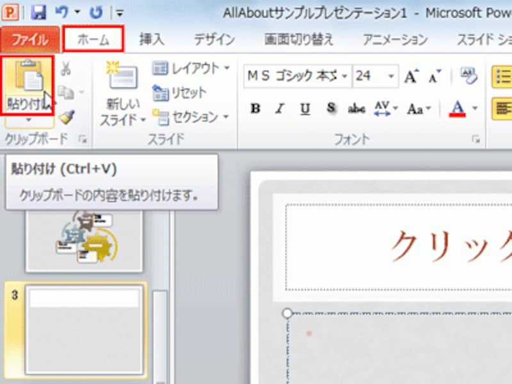512x384 pixels.
Task: Switch to the アニメーション tab
Action: [395, 40]
